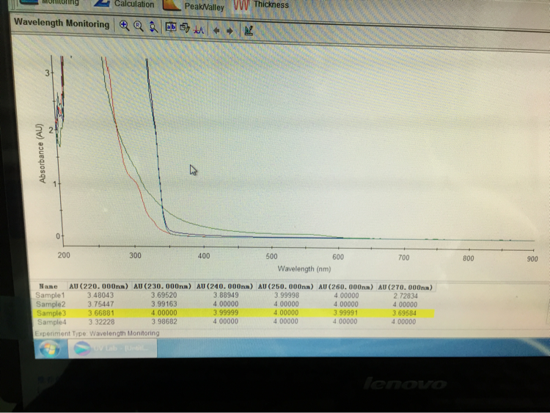Click Sample1 value 3.48043
This screenshot has height=413, width=550.
(x=100, y=295)
